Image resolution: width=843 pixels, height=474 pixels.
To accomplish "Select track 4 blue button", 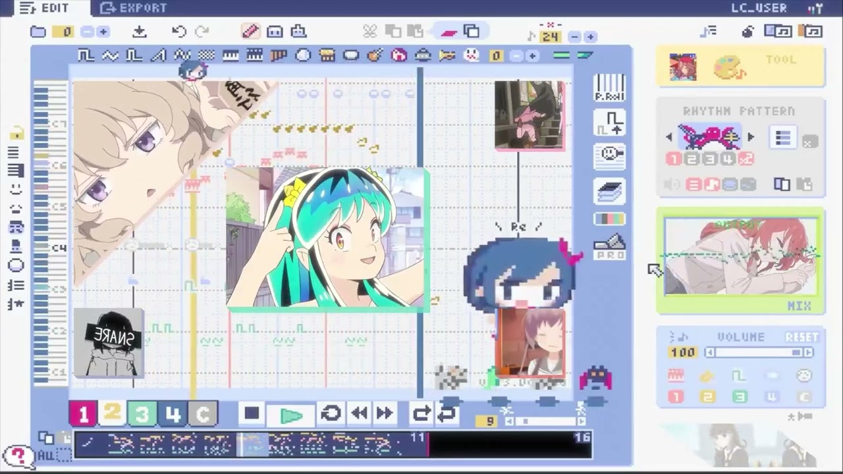I will (173, 414).
